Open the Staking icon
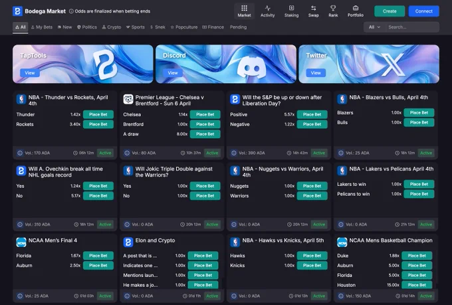This screenshot has height=305, width=452. click(291, 8)
